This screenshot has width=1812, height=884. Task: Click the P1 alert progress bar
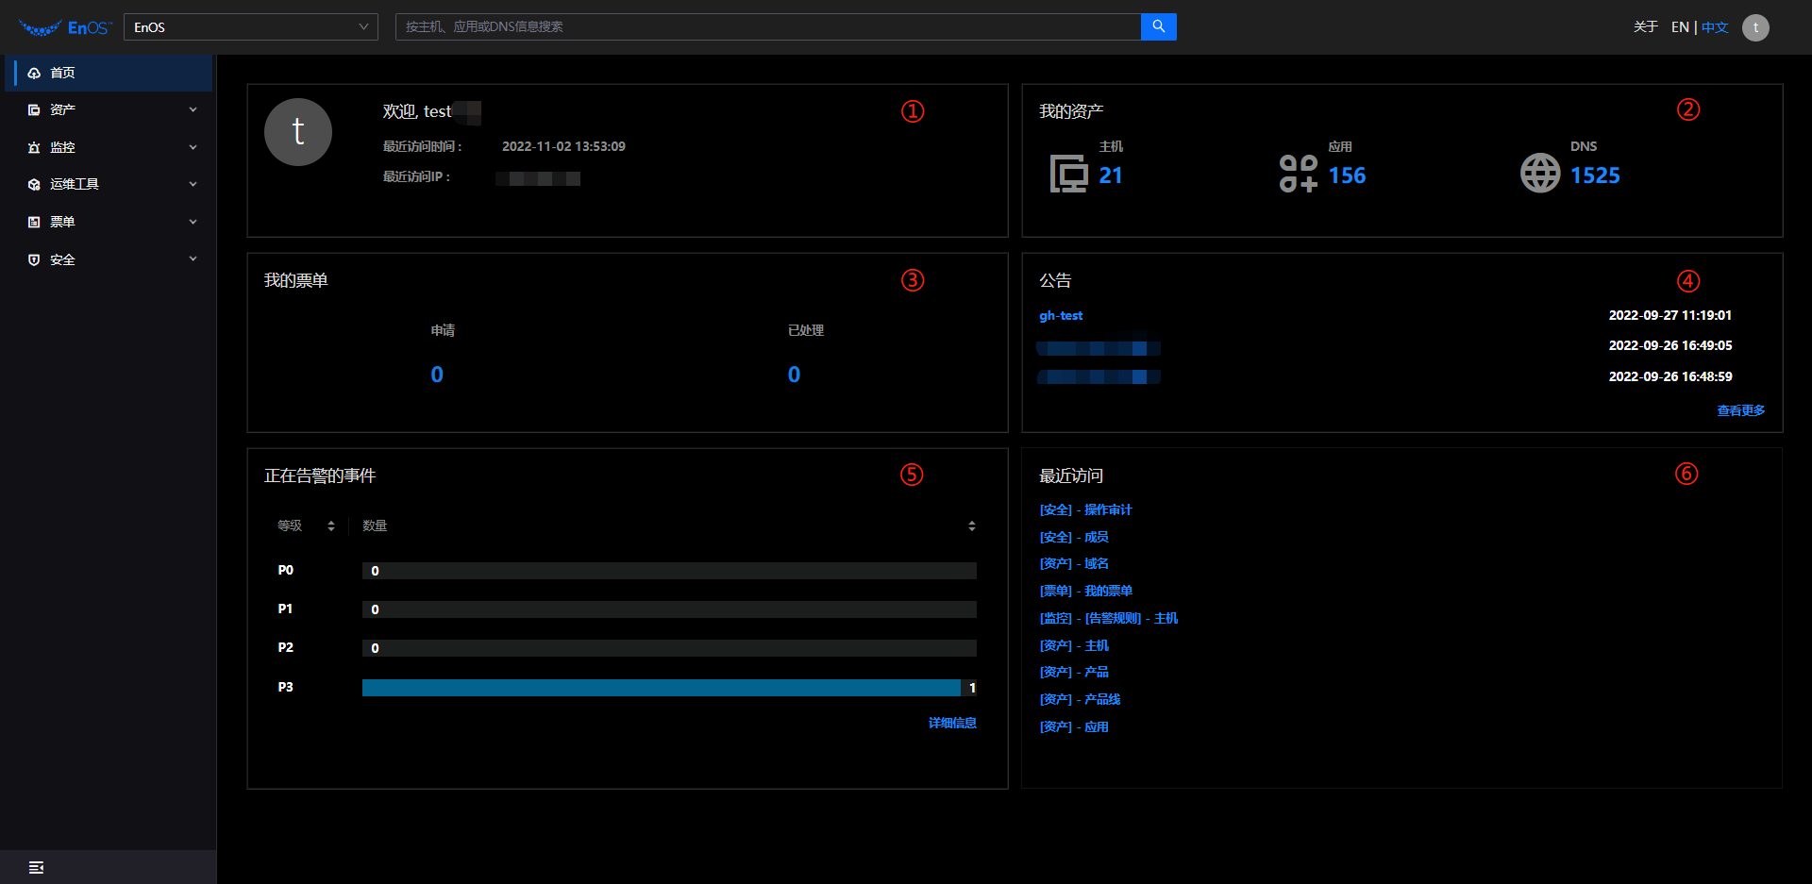pyautogui.click(x=669, y=609)
